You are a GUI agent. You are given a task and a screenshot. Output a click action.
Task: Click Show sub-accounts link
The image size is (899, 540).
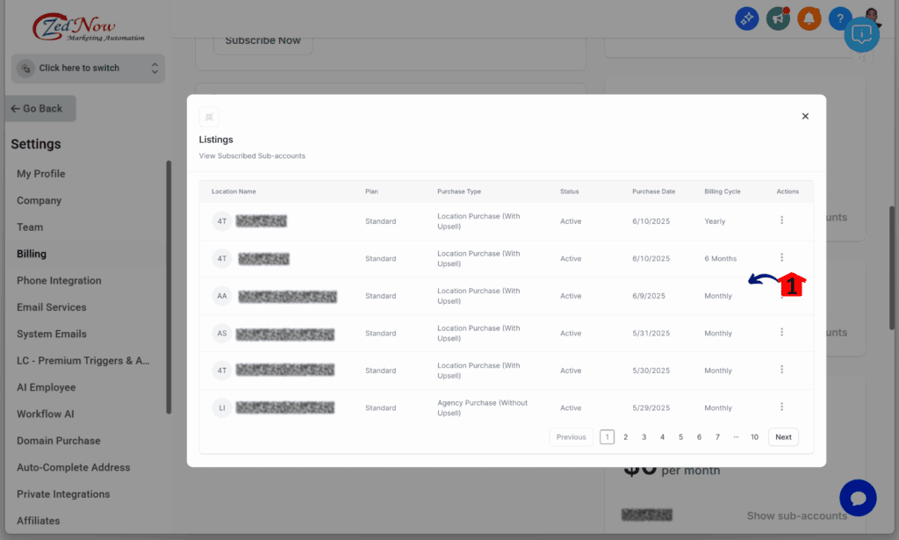click(797, 516)
